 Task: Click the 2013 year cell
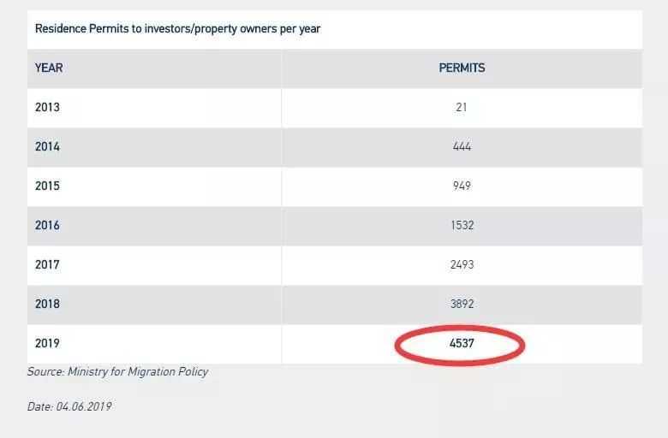[47, 108]
